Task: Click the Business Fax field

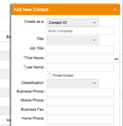Action: point(80,110)
